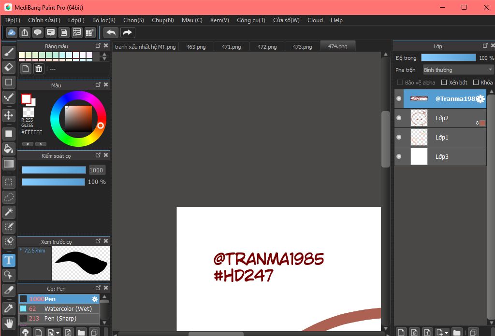Undock the Màu color panel
This screenshot has height=336, width=495.
[x=98, y=85]
